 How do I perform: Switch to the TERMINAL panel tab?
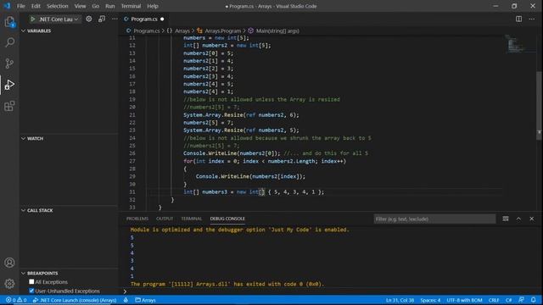(x=191, y=219)
